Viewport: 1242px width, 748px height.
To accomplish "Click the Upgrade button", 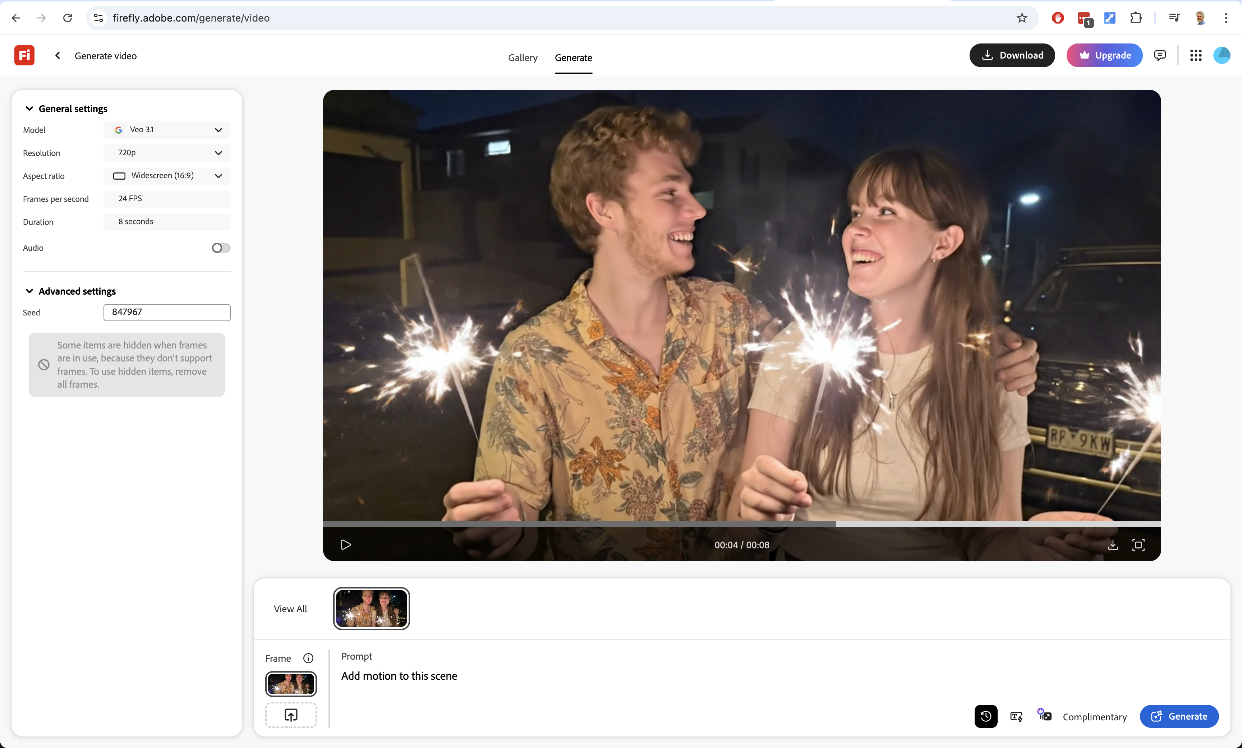I will tap(1104, 55).
